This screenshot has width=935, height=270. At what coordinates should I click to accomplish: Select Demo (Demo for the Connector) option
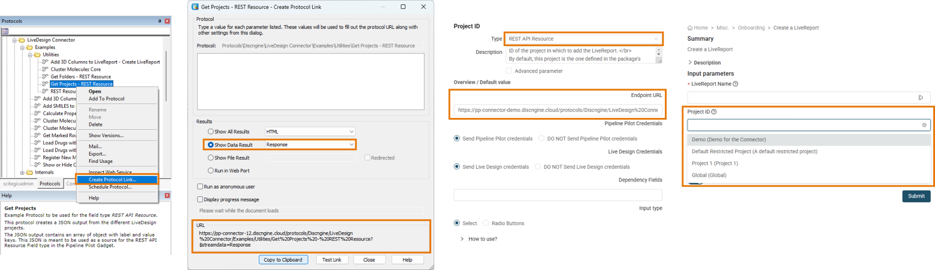click(x=809, y=139)
